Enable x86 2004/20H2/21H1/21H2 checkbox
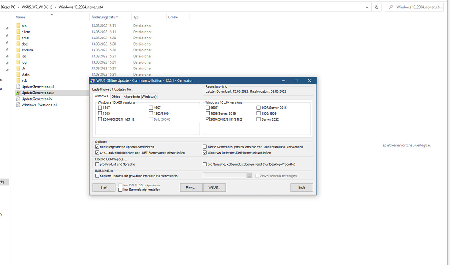Screen dimensions: 472x265 tap(100, 119)
